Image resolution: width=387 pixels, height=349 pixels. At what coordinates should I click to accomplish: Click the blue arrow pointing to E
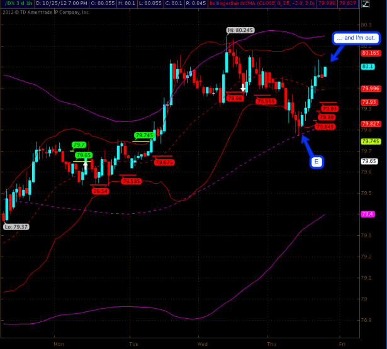[x=306, y=143]
